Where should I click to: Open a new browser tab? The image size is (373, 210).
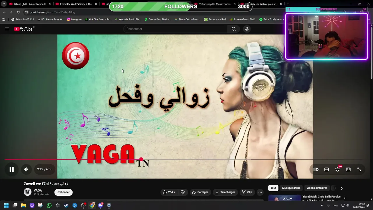(x=288, y=4)
